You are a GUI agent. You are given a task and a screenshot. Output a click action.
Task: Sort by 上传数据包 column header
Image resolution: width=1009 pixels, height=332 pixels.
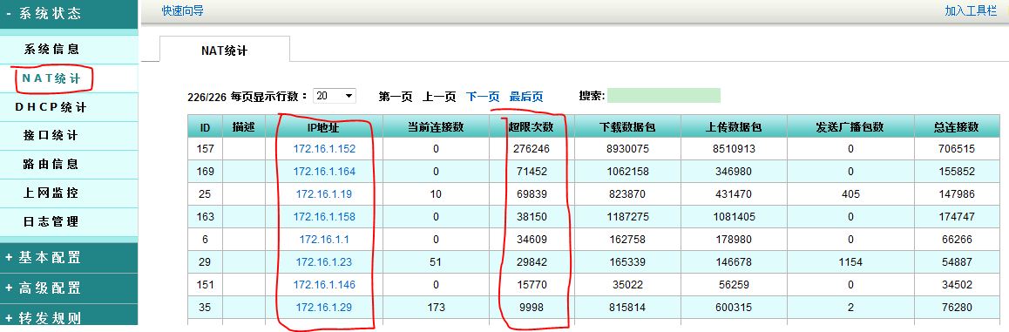pos(734,126)
